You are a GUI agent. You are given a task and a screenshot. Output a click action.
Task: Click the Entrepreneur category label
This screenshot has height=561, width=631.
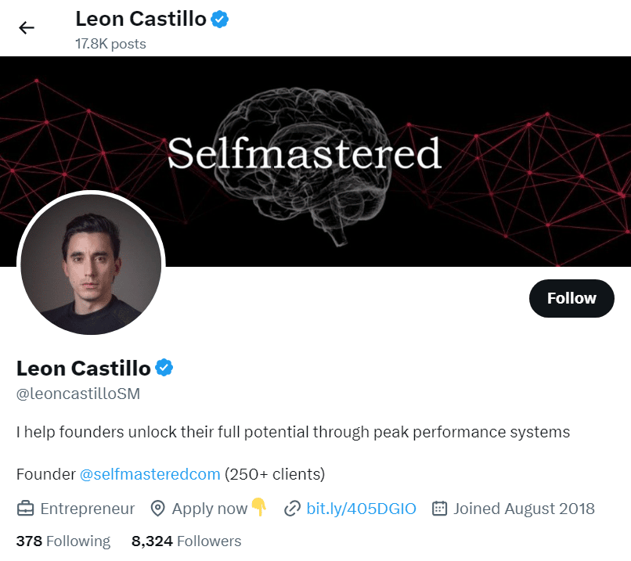88,509
